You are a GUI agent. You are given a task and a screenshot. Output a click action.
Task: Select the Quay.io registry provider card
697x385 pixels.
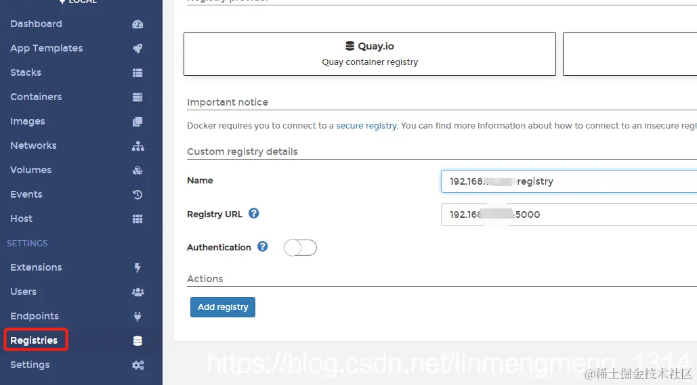pos(370,54)
